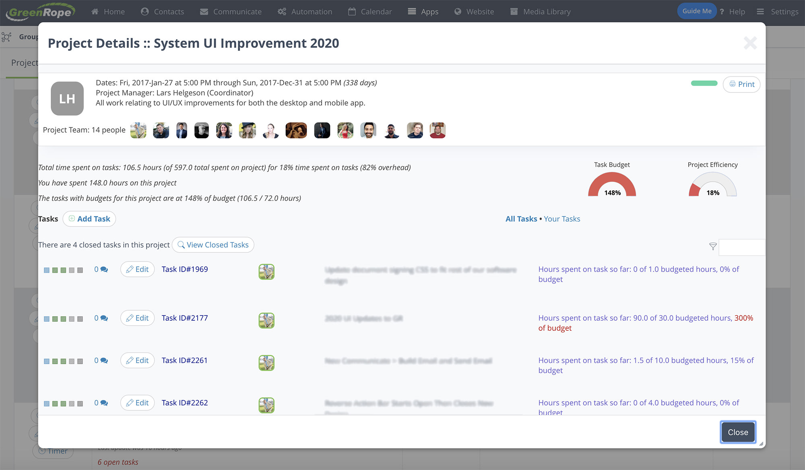Click the second project team member photo
Screen dimensions: 805x470
coord(161,130)
